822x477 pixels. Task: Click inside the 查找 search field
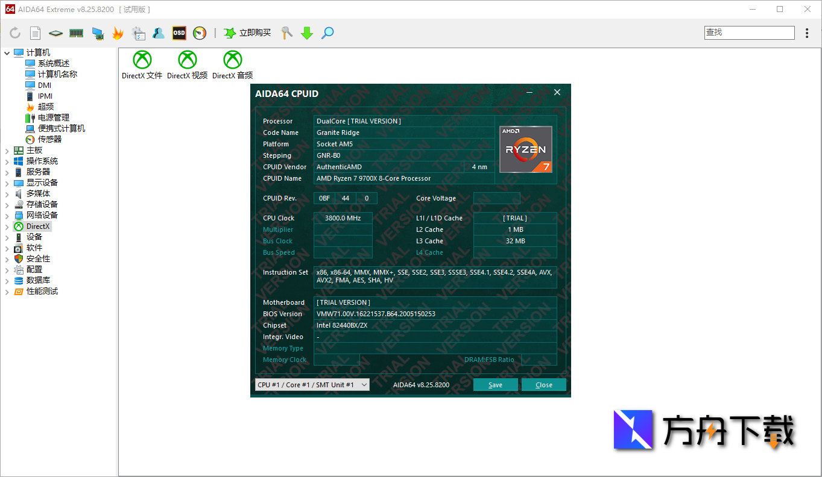click(749, 32)
